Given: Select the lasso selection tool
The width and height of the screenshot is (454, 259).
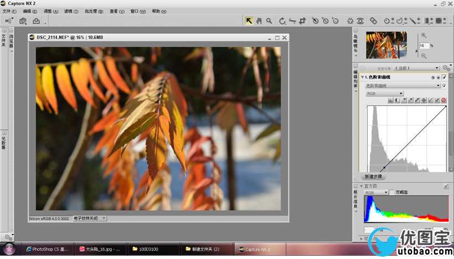Looking at the screenshot, I should (401, 21).
